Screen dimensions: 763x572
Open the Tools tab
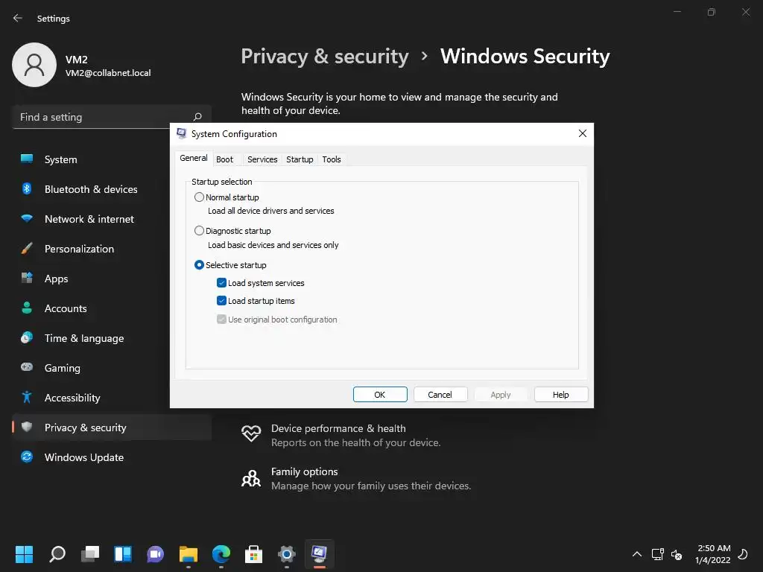pos(332,159)
